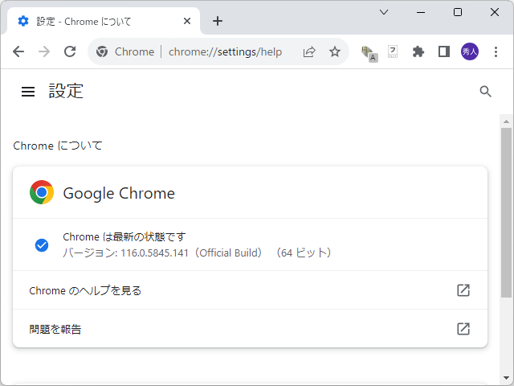Click the Chrome site info icon
This screenshot has width=514, height=386.
coord(102,51)
